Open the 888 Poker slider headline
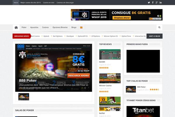 (x=28, y=80)
